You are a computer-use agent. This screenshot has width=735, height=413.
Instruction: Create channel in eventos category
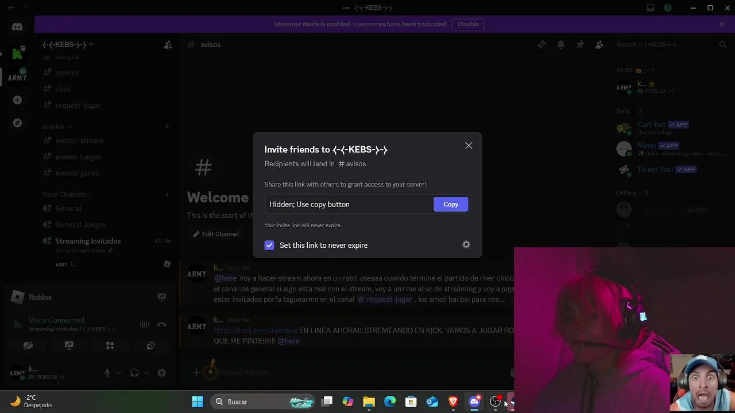click(167, 126)
